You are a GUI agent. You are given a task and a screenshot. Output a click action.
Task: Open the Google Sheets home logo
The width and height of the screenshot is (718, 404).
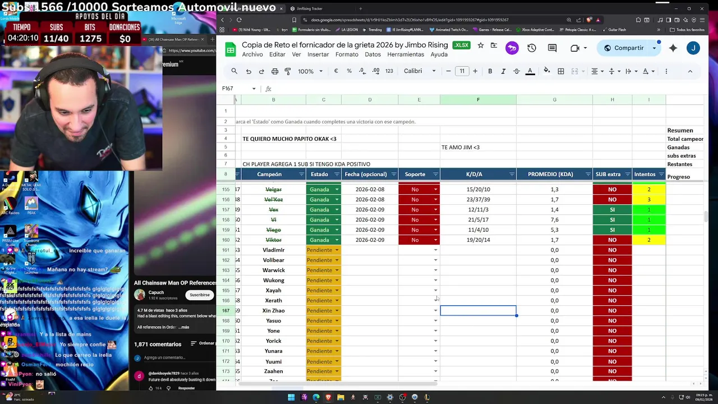coord(230,49)
